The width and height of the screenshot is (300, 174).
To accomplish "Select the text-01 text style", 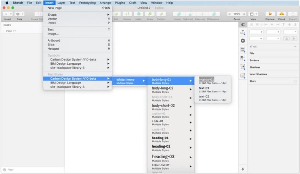I will pyautogui.click(x=213, y=89).
